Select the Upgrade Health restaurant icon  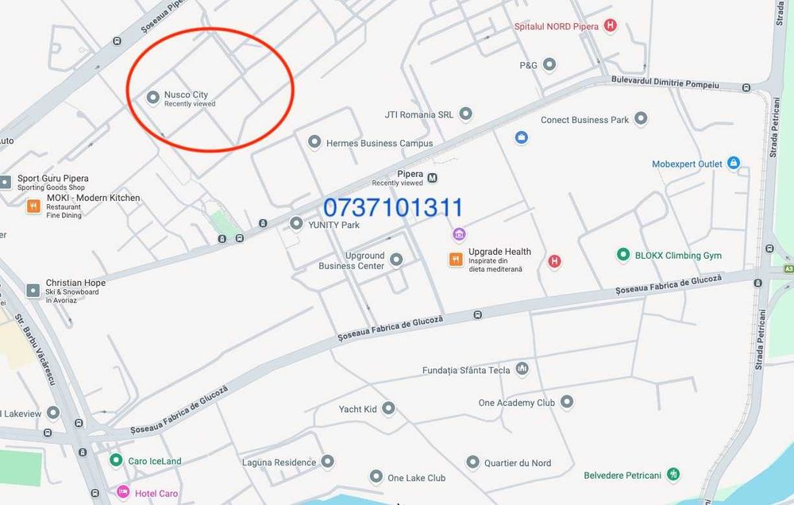coord(456,260)
